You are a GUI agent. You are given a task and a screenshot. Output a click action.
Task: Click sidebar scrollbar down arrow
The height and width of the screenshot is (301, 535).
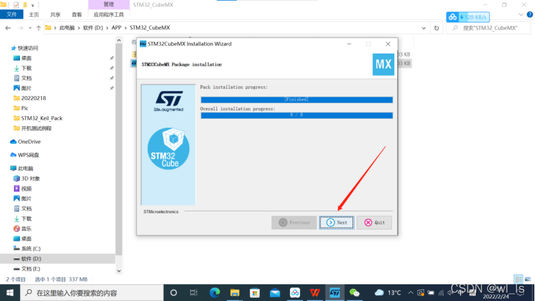point(119,271)
